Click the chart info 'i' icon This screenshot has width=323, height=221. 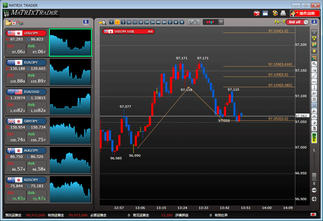click(x=314, y=32)
